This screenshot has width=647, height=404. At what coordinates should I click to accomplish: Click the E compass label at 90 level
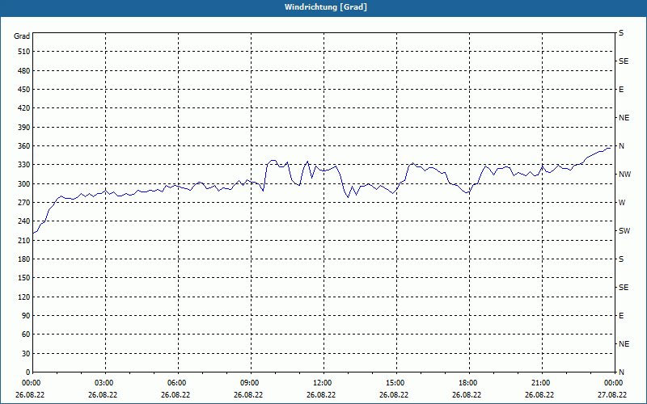pos(621,316)
